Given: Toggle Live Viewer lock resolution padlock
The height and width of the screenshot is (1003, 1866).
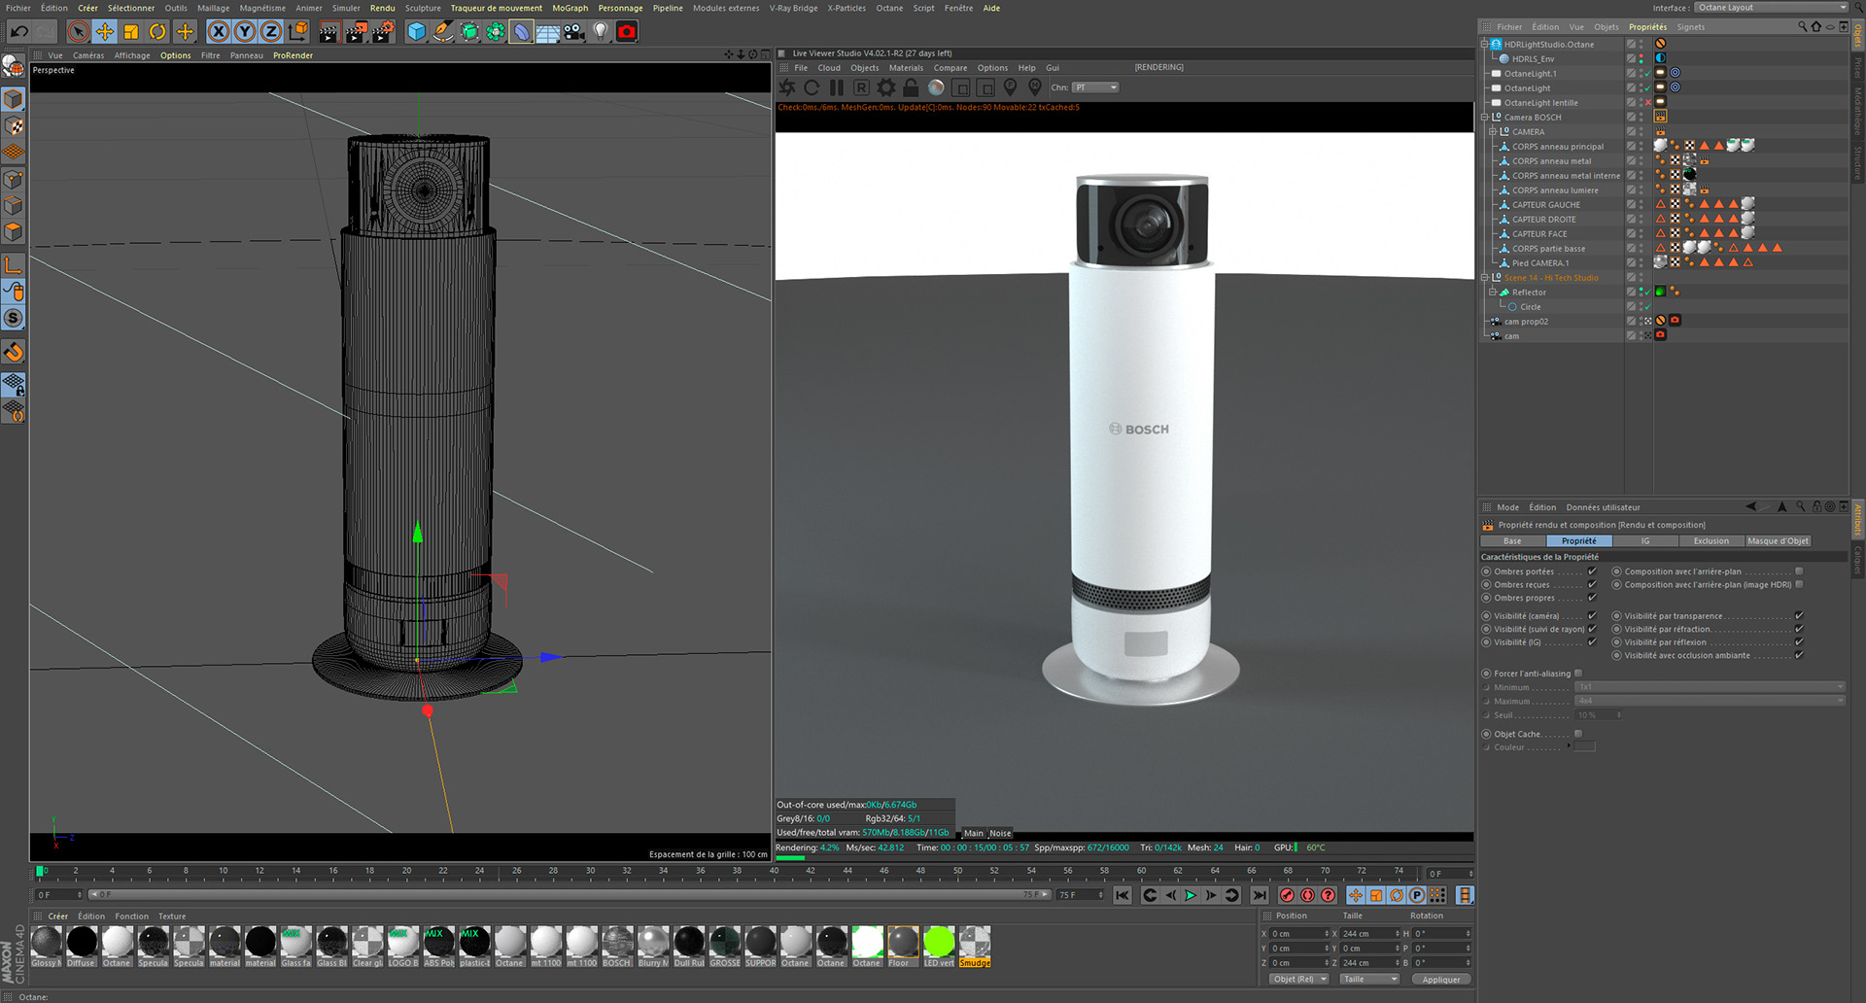Looking at the screenshot, I should coord(911,87).
